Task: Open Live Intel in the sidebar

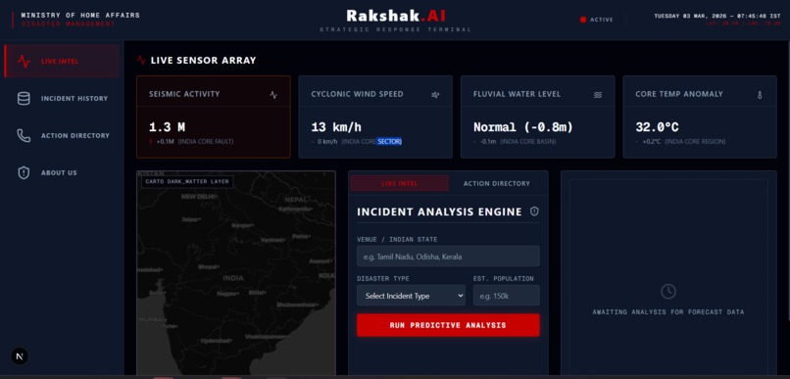Action: click(x=62, y=62)
